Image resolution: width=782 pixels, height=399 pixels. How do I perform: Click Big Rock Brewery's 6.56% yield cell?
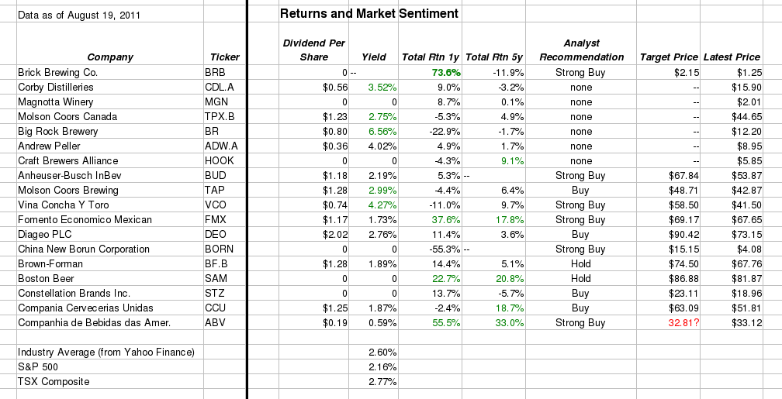point(382,131)
